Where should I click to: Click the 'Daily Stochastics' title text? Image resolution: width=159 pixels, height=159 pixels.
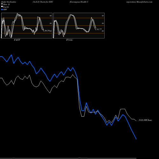tap(9, 2)
